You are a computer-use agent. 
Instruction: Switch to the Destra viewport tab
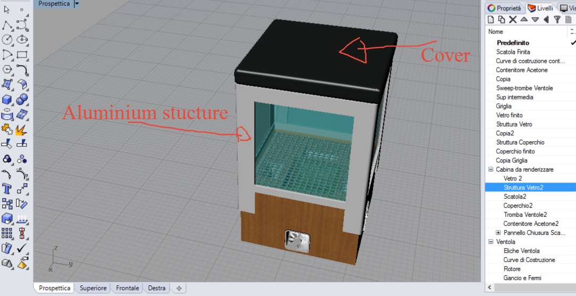click(x=156, y=288)
